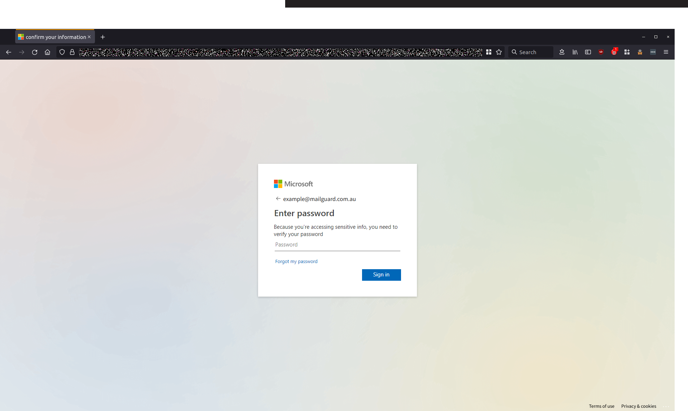Click the Microsoft logo
This screenshot has width=688, height=411.
pos(293,184)
